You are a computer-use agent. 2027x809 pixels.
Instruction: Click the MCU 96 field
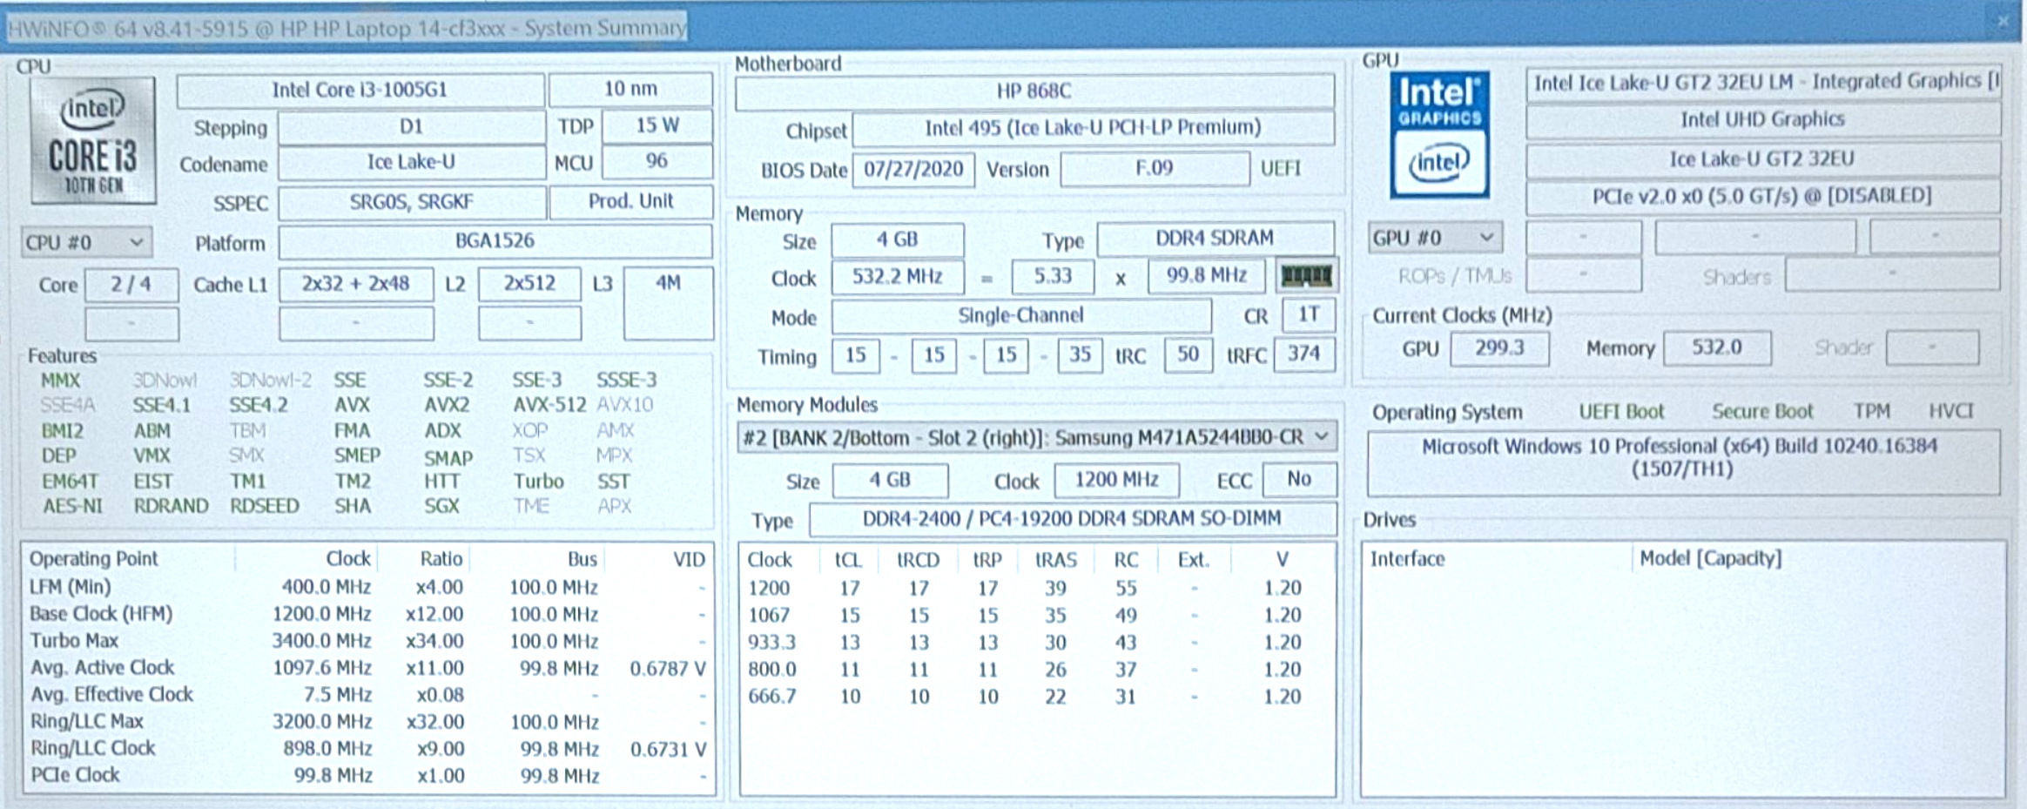click(x=657, y=161)
